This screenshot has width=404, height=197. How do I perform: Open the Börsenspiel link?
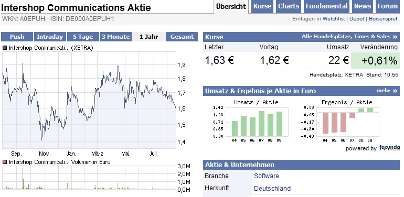click(x=383, y=19)
